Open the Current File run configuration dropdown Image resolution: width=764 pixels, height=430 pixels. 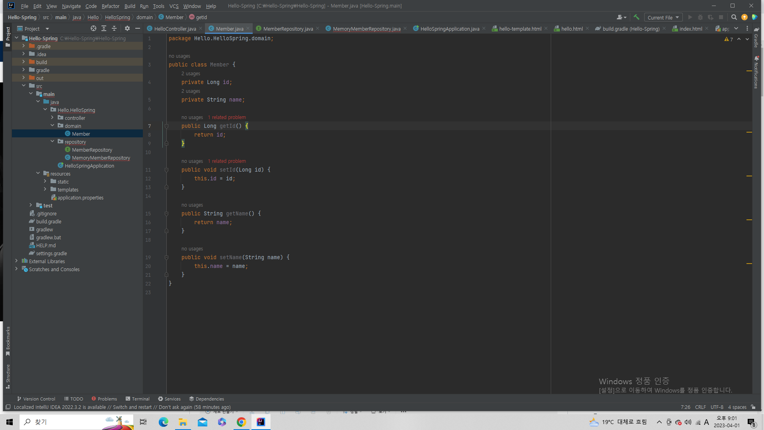(x=663, y=17)
